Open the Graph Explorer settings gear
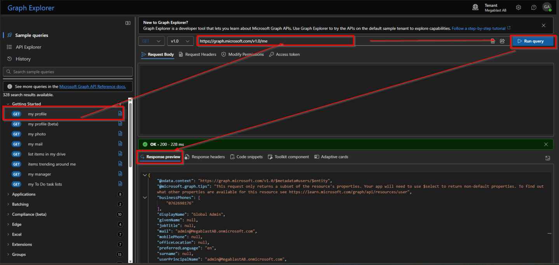 [518, 7]
